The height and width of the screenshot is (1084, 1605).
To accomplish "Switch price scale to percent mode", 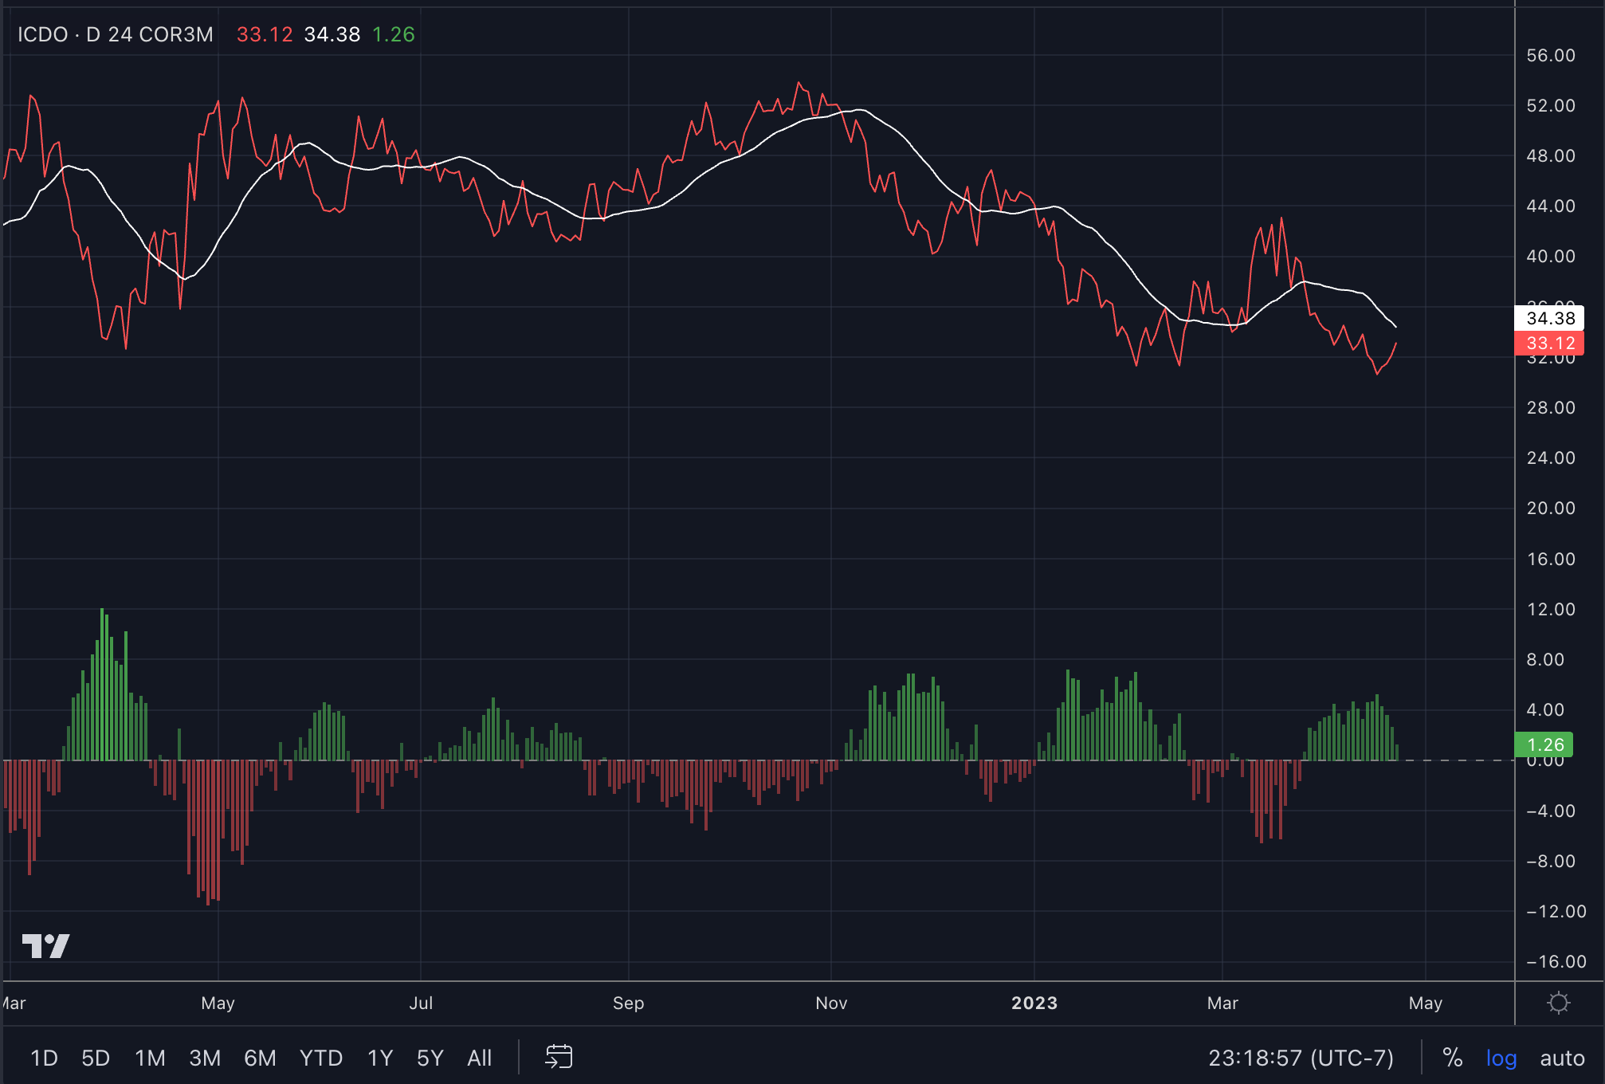I will point(1452,1058).
